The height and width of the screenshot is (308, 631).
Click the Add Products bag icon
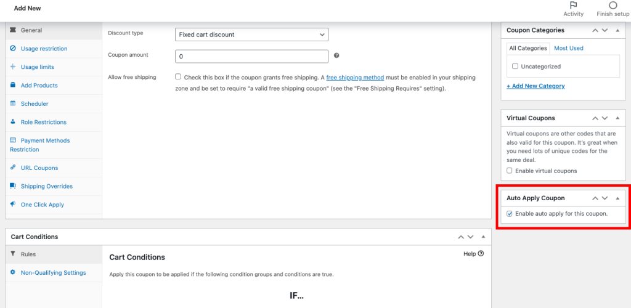coord(13,85)
